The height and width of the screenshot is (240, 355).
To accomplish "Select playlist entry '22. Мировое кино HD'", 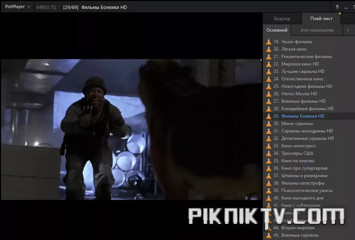I will click(x=309, y=64).
